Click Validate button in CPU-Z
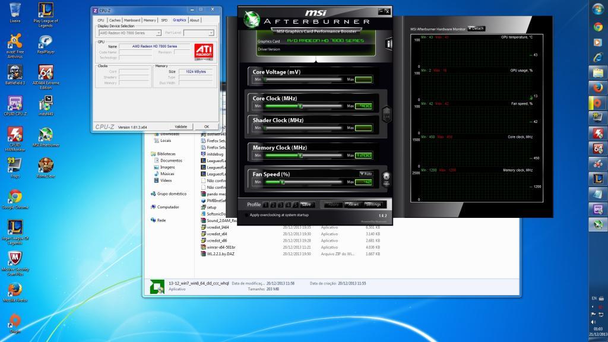The height and width of the screenshot is (342, 608). (180, 127)
